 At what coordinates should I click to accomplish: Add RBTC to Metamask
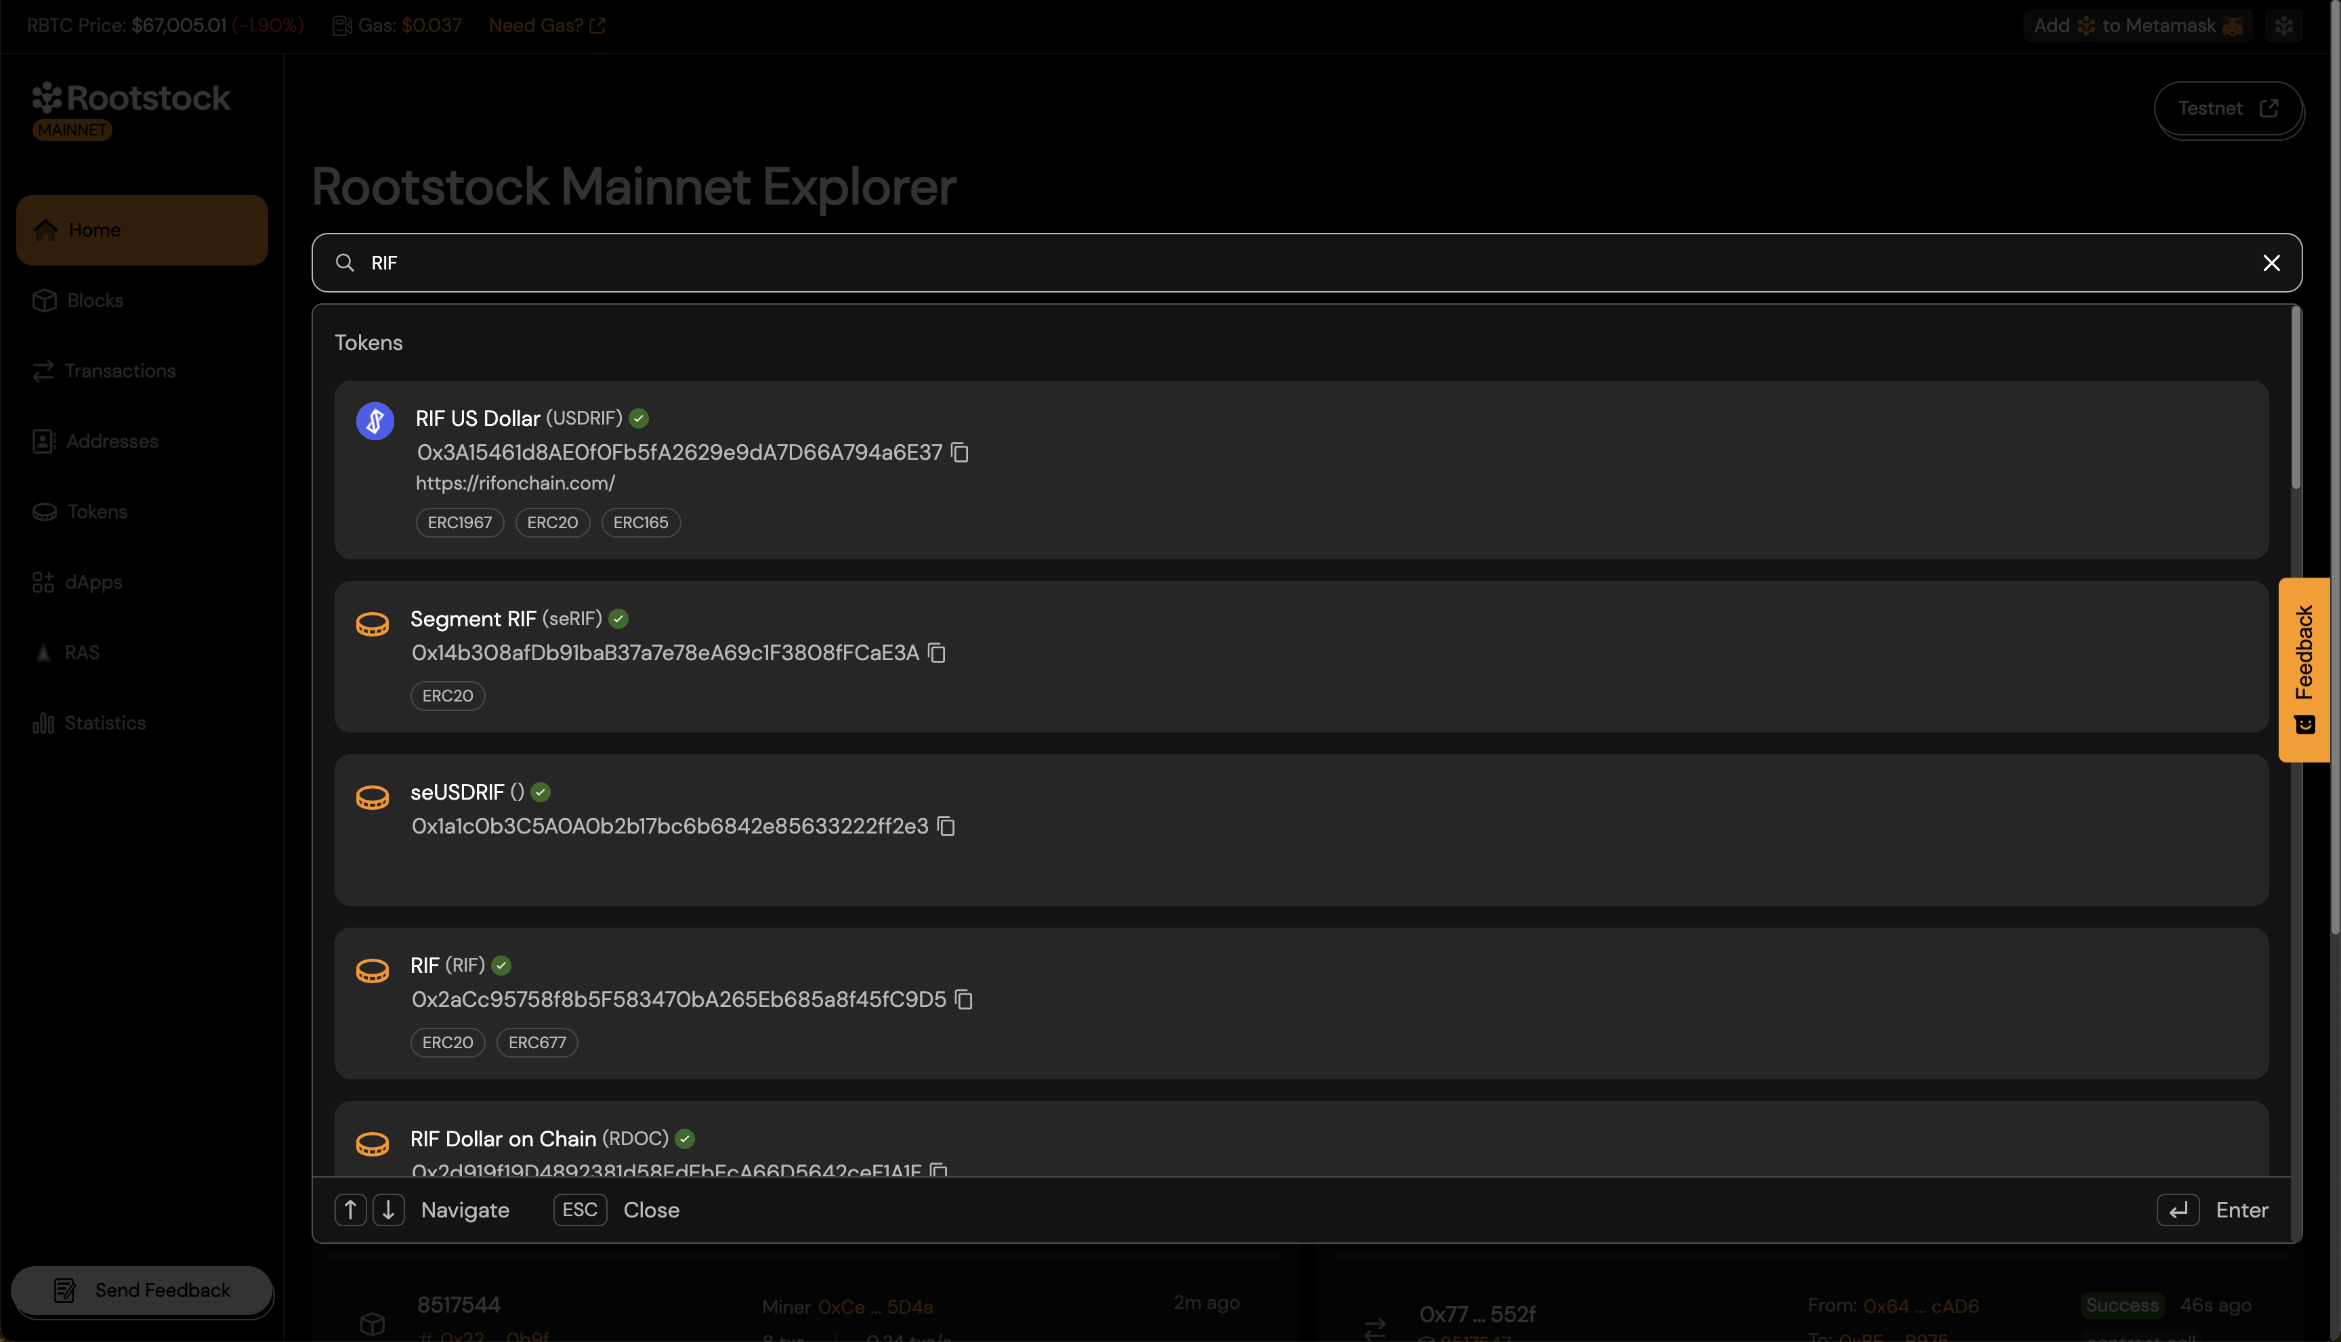(2138, 25)
